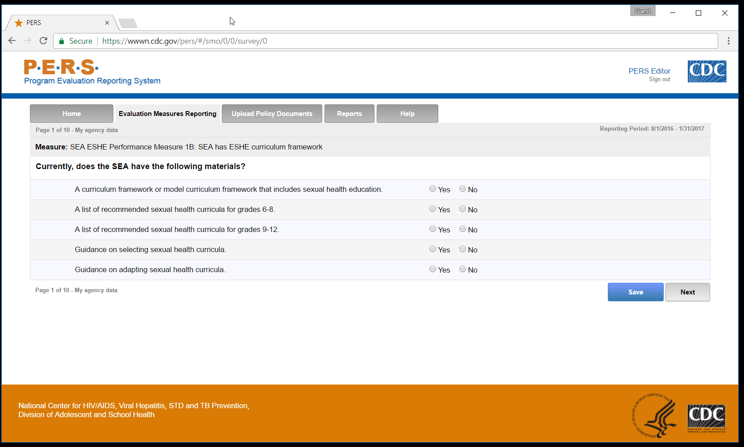This screenshot has height=447, width=744.
Task: Click the CDC logo in the footer
Action: [706, 418]
